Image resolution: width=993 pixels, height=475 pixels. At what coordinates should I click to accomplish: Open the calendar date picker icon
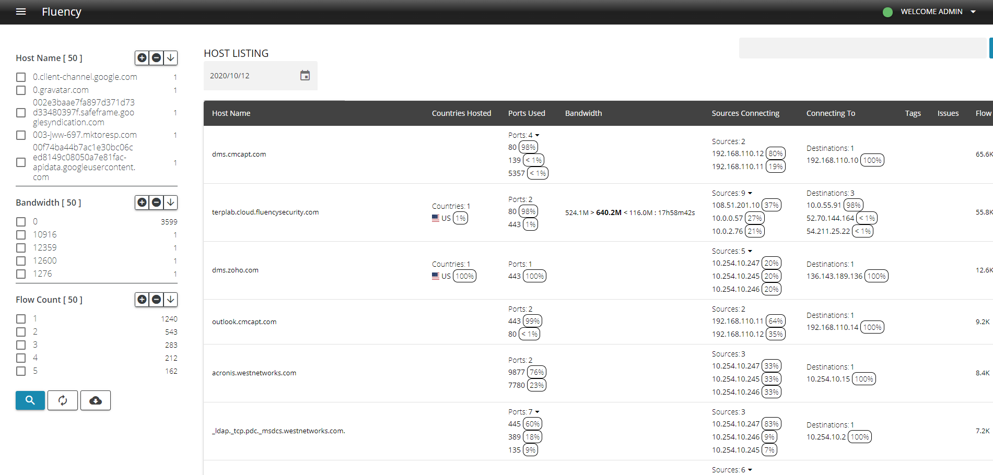(x=305, y=76)
